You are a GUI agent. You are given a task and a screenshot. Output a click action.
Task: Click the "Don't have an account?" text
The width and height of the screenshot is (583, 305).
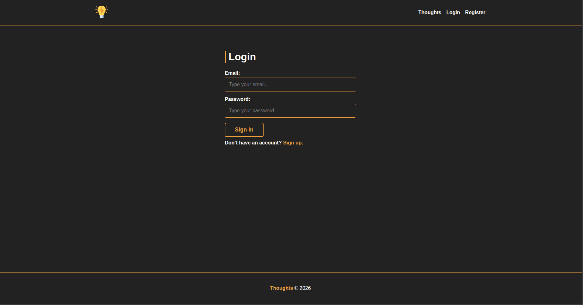(x=253, y=143)
